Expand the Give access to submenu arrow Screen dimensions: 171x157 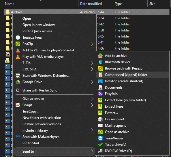tap(92, 99)
